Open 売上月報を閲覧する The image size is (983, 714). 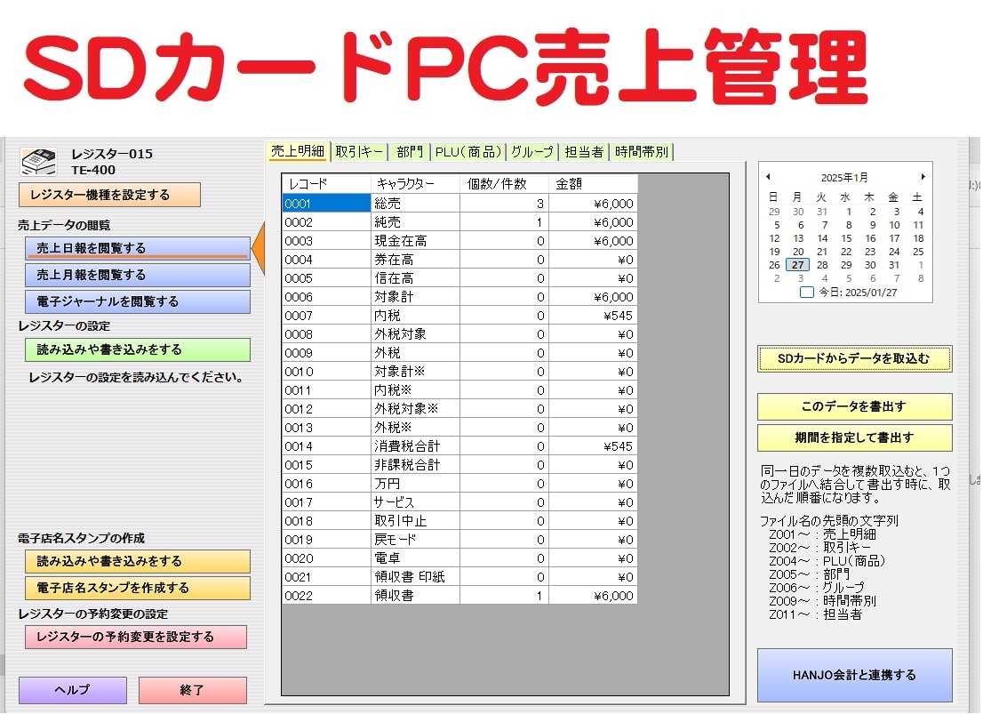pyautogui.click(x=138, y=275)
